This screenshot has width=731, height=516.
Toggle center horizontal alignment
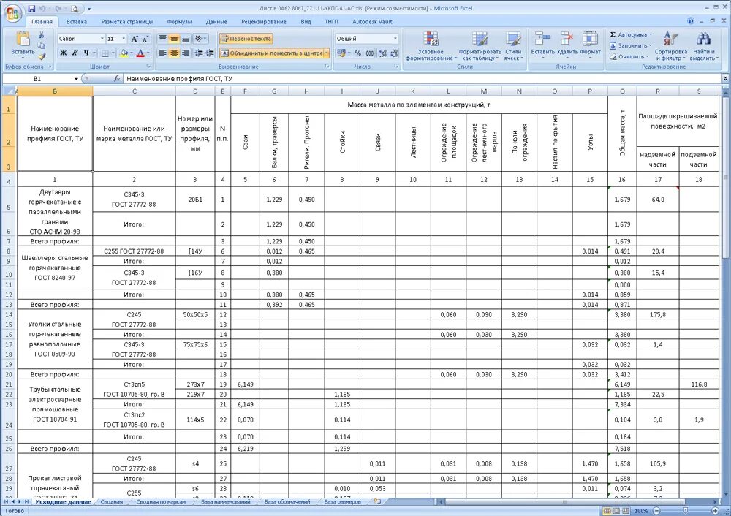pyautogui.click(x=174, y=53)
